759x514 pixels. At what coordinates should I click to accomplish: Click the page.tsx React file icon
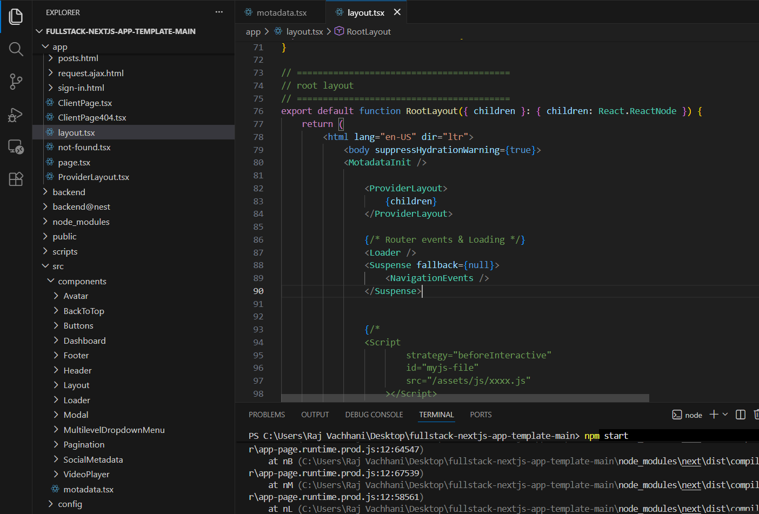(x=50, y=162)
